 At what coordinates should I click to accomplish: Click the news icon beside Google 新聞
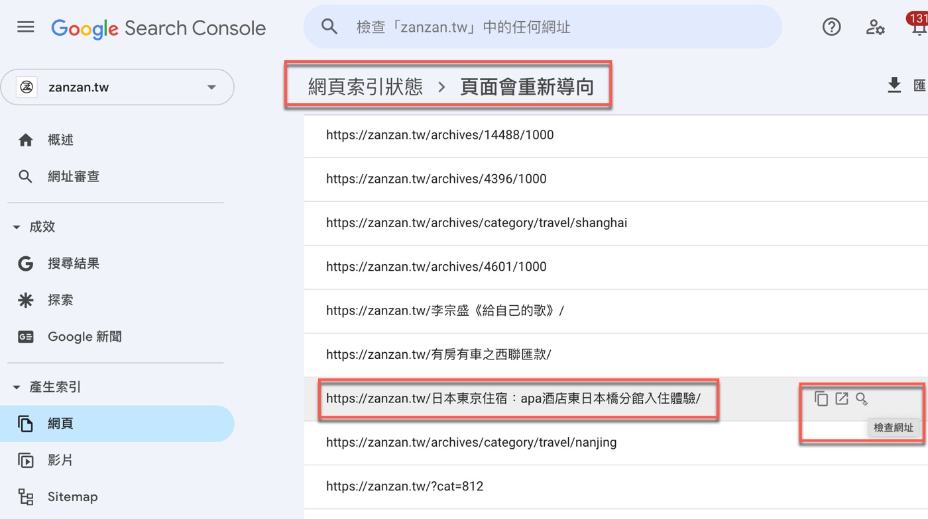[x=26, y=337]
